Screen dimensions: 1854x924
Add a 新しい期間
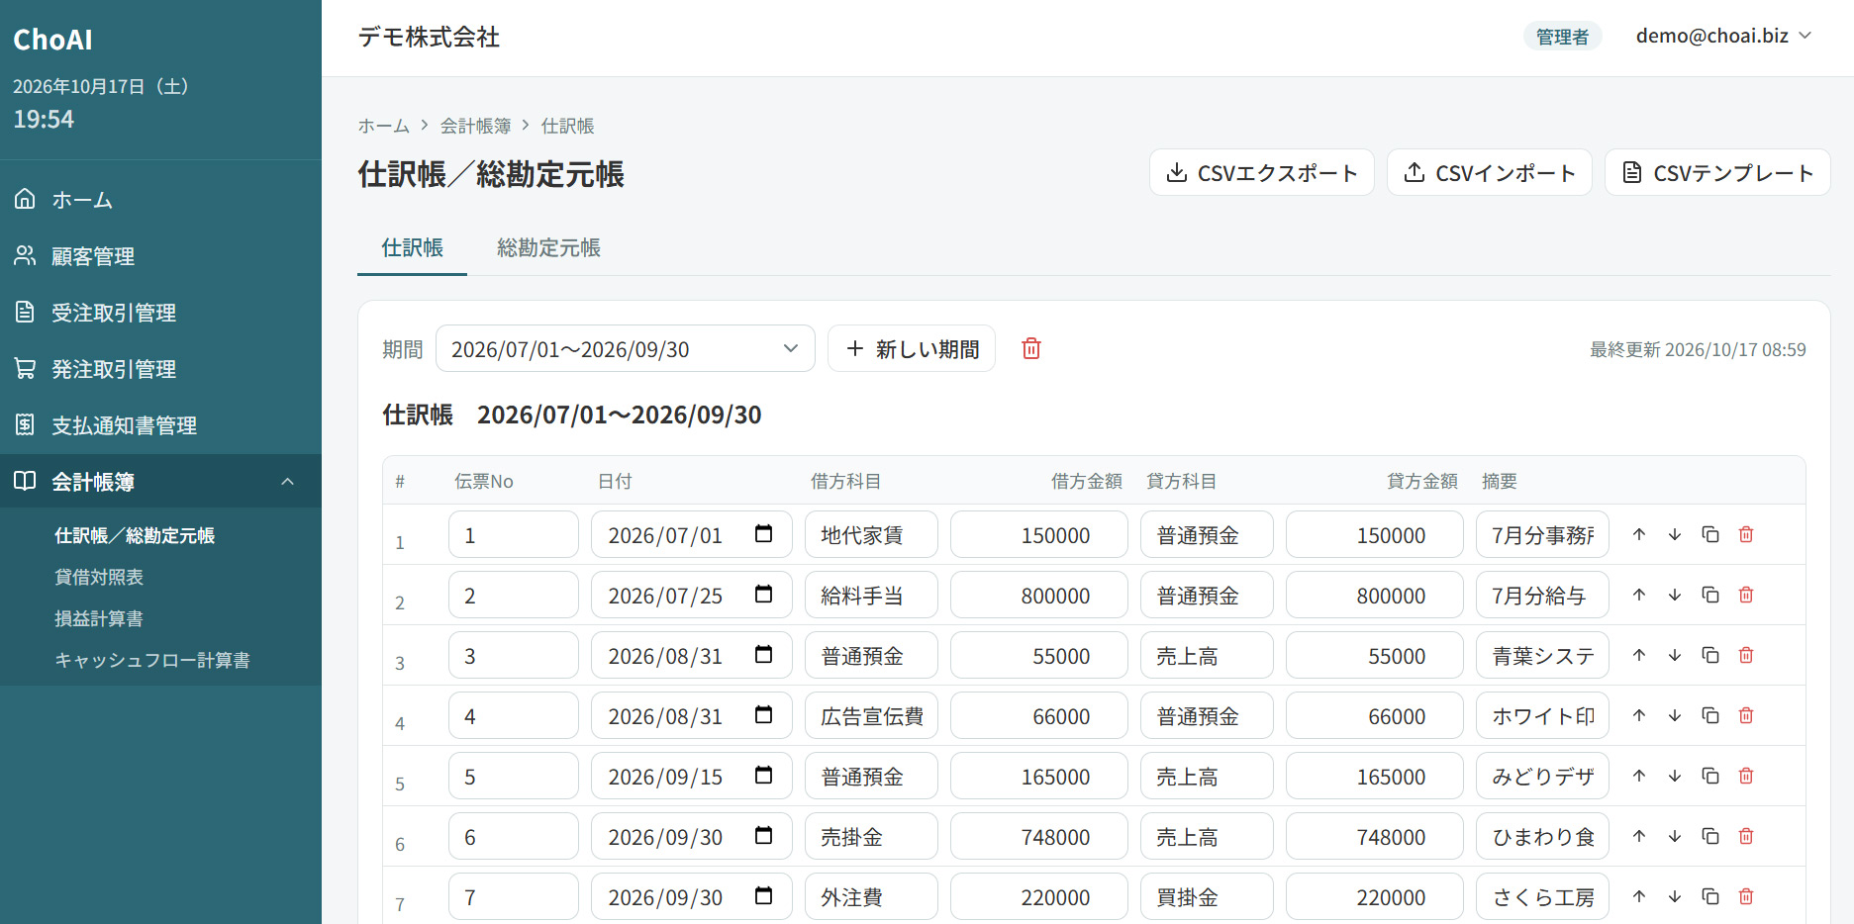[x=912, y=348]
